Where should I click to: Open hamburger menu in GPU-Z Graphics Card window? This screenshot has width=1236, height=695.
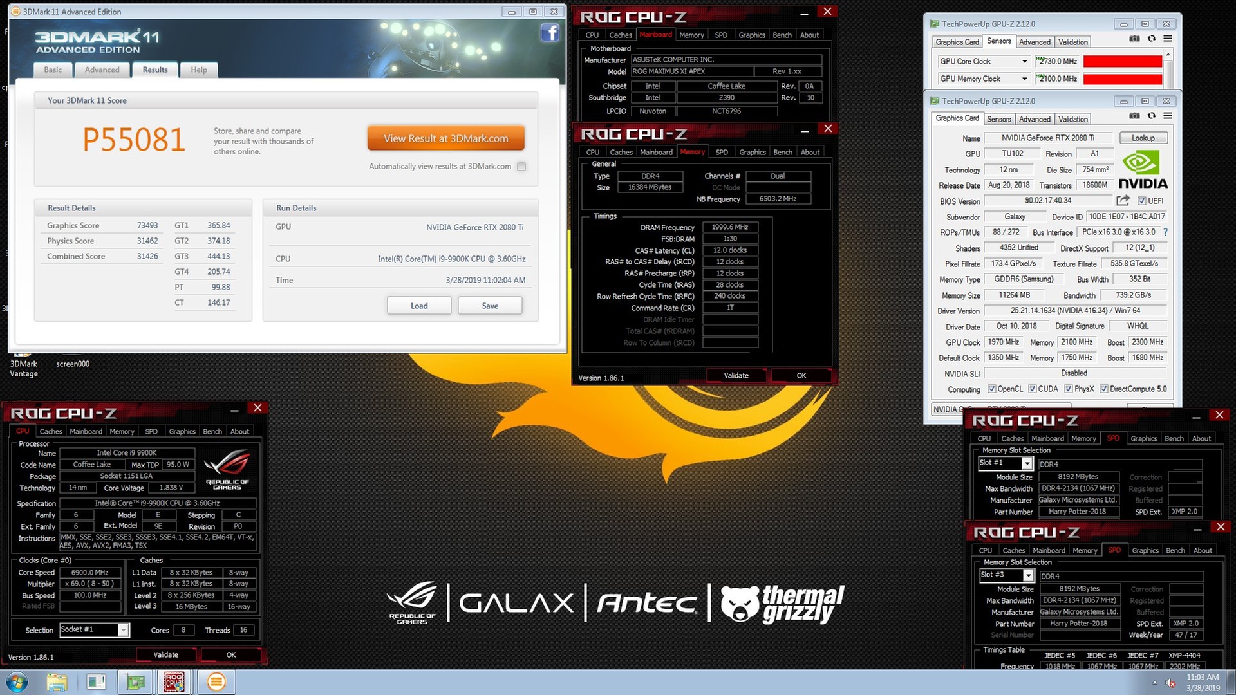1167,116
